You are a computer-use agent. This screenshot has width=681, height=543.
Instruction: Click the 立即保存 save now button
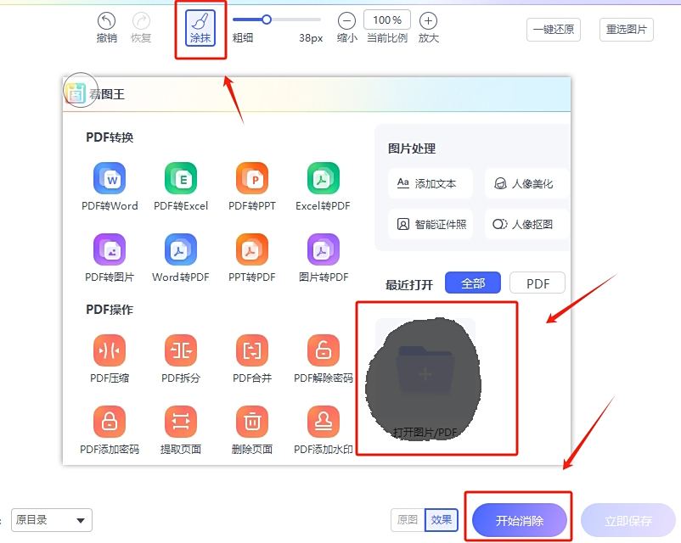[x=628, y=520]
